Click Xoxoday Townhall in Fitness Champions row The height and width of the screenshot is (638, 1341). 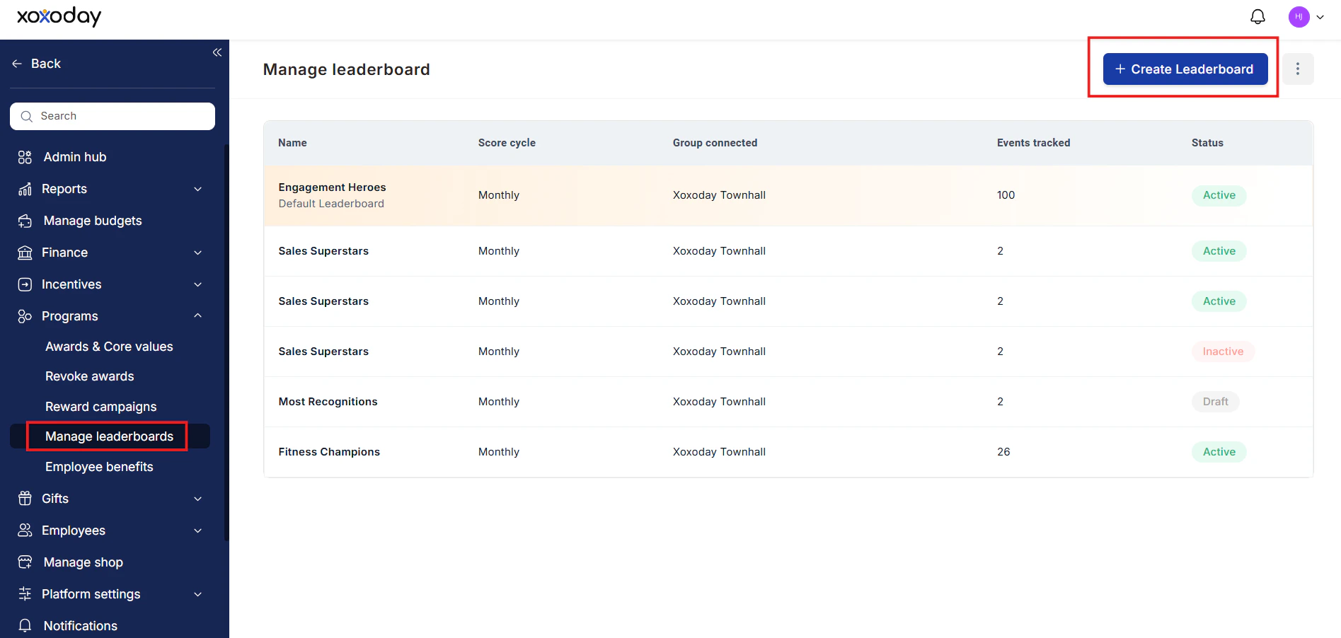(719, 452)
